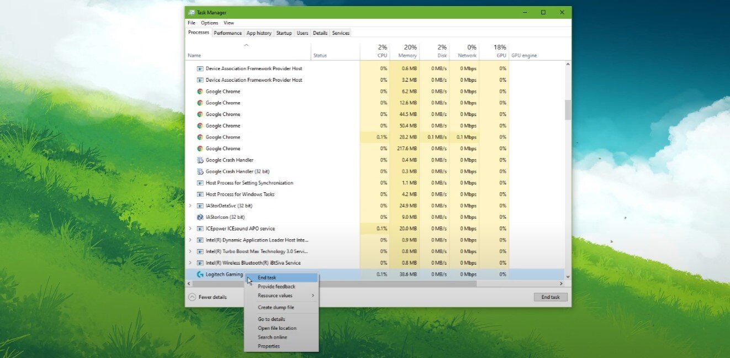
Task: Click the Chrome icon using 217.6 MB
Action: 200,149
